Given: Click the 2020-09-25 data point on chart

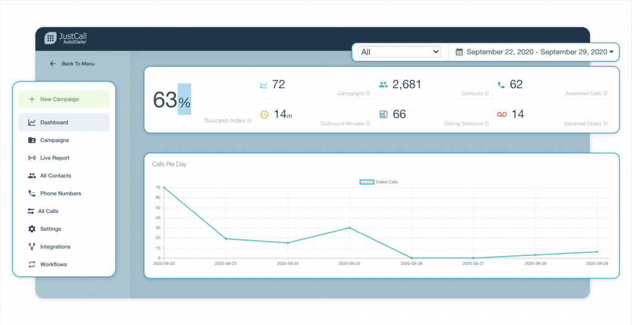Looking at the screenshot, I should pos(349,228).
